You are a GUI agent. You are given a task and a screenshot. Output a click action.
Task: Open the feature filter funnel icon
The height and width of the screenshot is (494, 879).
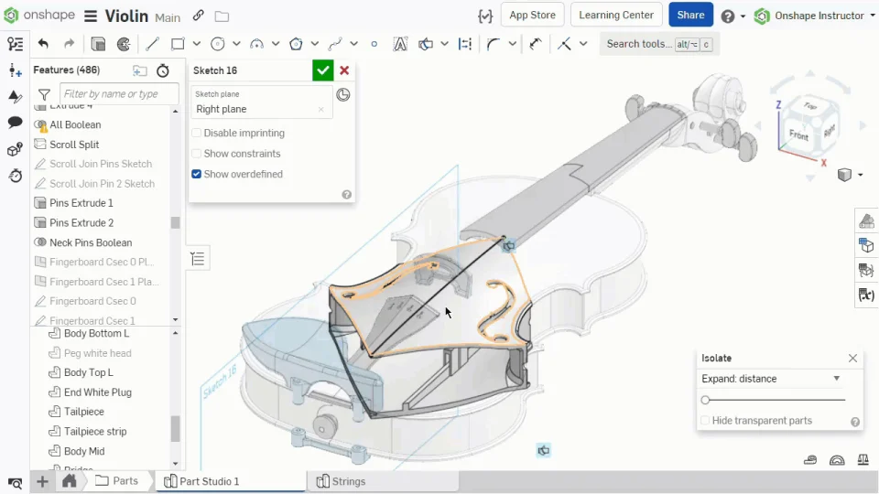(44, 94)
